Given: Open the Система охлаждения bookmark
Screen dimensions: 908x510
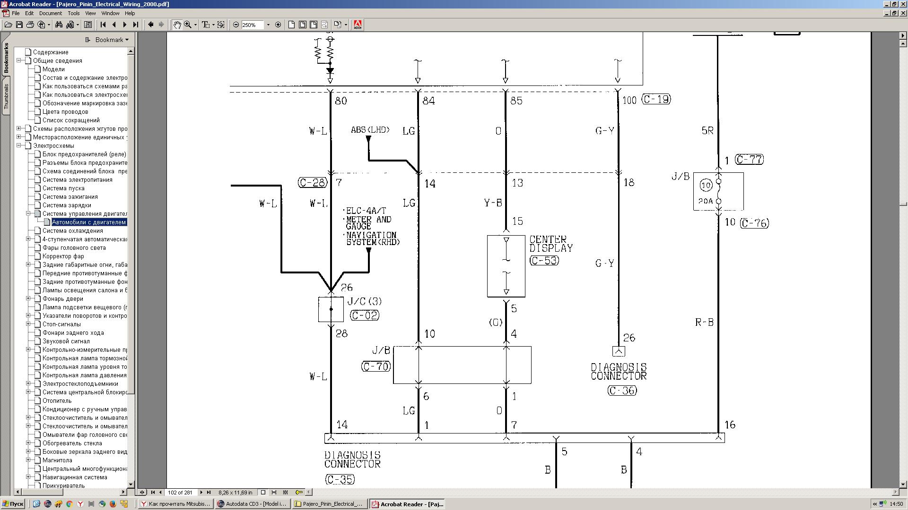Looking at the screenshot, I should tap(72, 230).
